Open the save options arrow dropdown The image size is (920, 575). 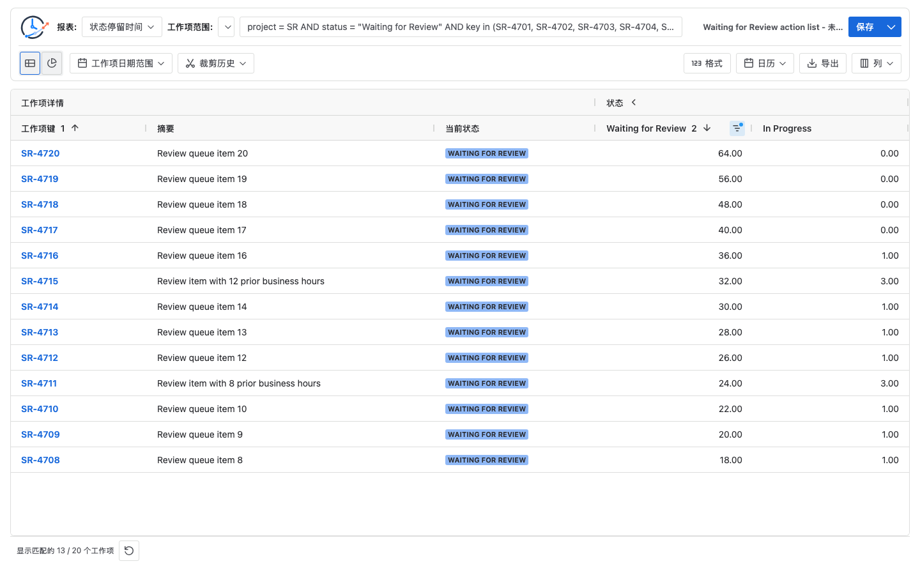click(x=891, y=27)
